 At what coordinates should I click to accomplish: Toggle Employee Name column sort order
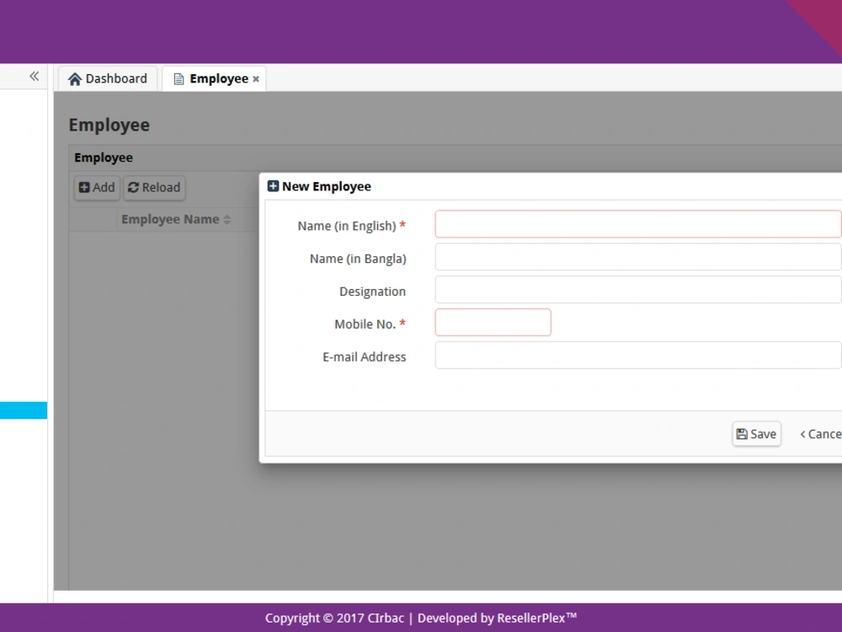170,218
